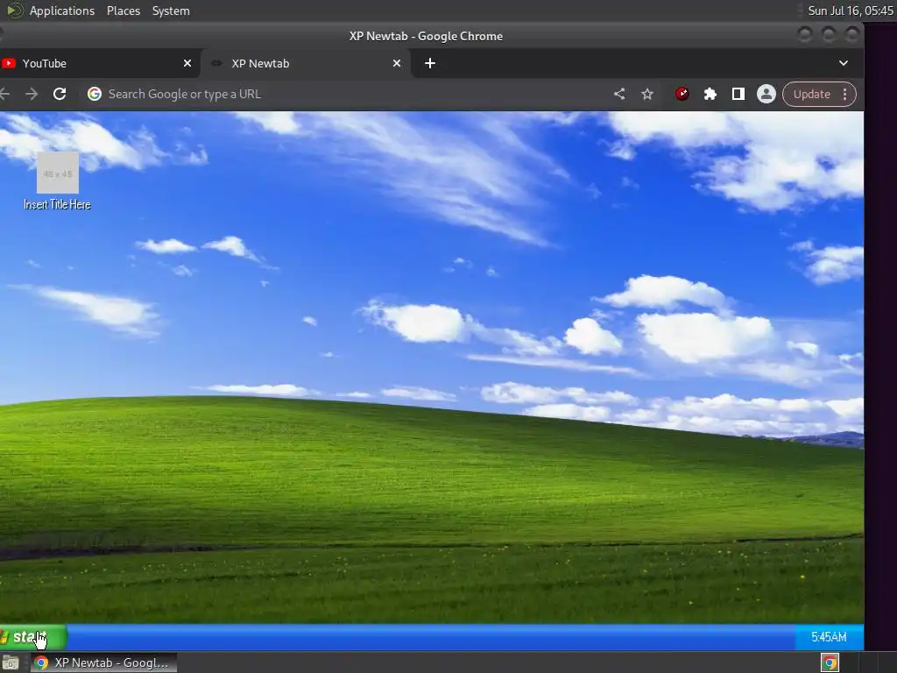Bookmark this tab with the star

[x=647, y=94]
